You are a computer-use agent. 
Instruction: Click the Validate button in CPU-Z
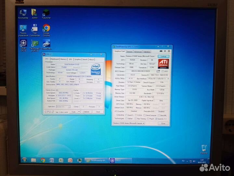tap(86, 112)
